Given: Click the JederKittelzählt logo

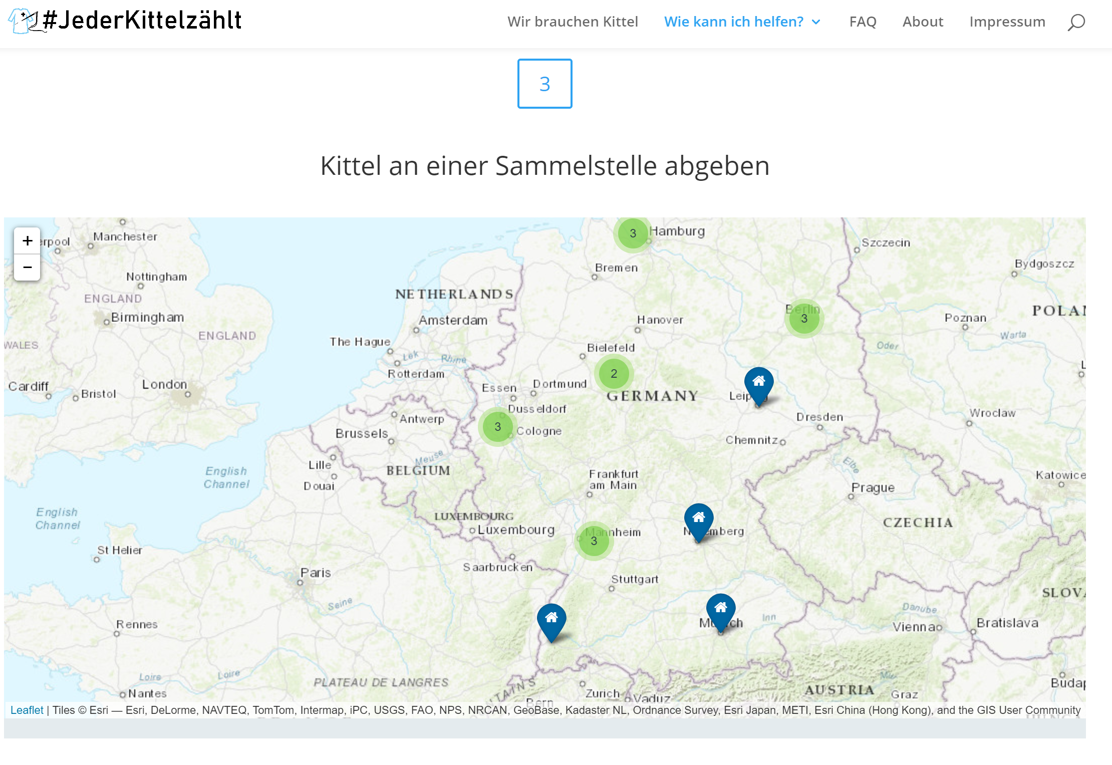Looking at the screenshot, I should point(125,21).
